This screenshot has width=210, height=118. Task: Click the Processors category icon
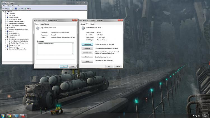tap(8, 37)
